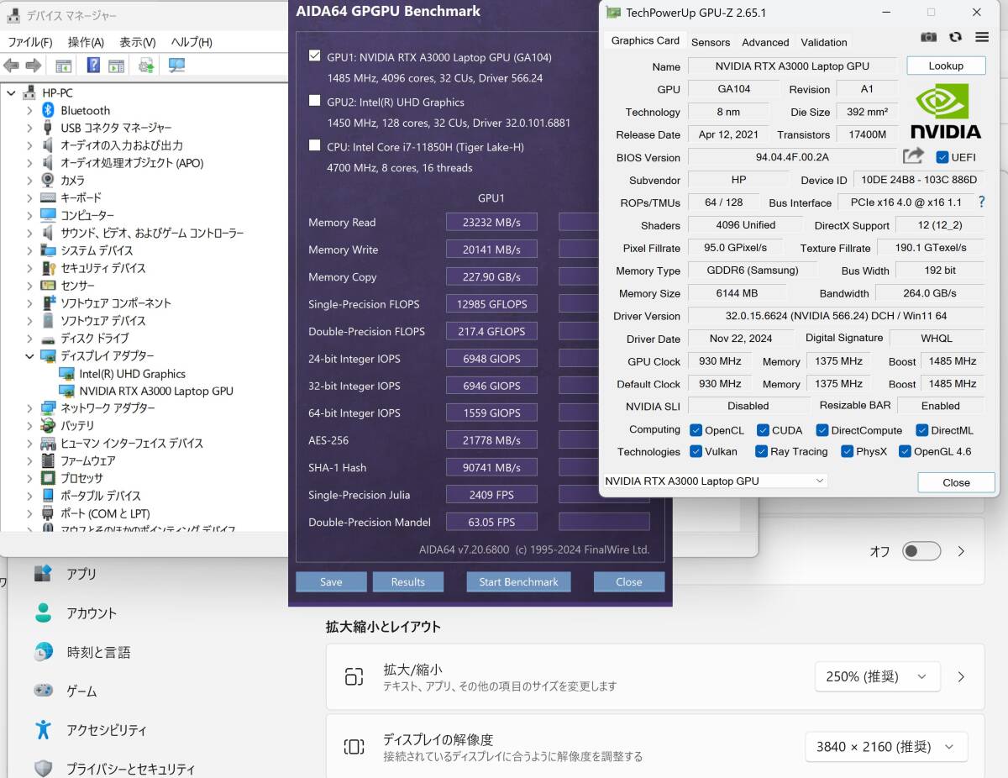Screen dimensions: 1008x778
Task: Click the Lookup button in GPU-Z
Action: pyautogui.click(x=946, y=66)
